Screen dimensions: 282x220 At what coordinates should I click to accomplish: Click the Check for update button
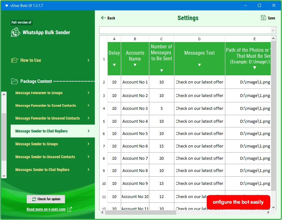tap(46, 199)
